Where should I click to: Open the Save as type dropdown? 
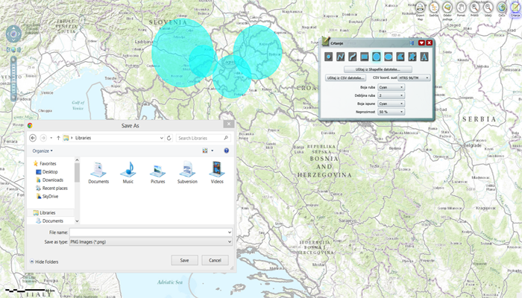coord(149,241)
